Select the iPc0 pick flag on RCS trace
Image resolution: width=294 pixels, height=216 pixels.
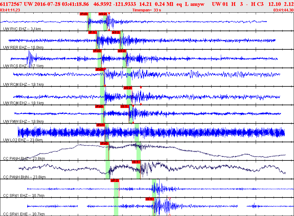point(97,51)
